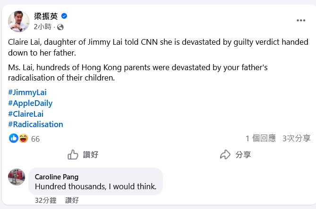Like Caroline Pang's comment
The height and width of the screenshot is (209, 316).
pos(72,200)
